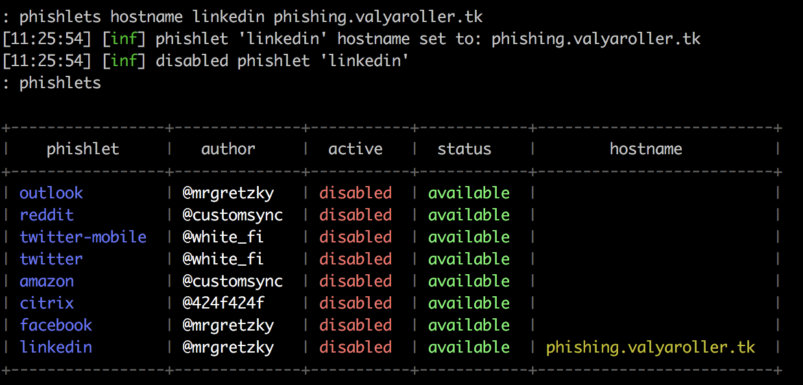803x385 pixels.
Task: Select the facebook phishlet entry
Action: pyautogui.click(x=56, y=325)
